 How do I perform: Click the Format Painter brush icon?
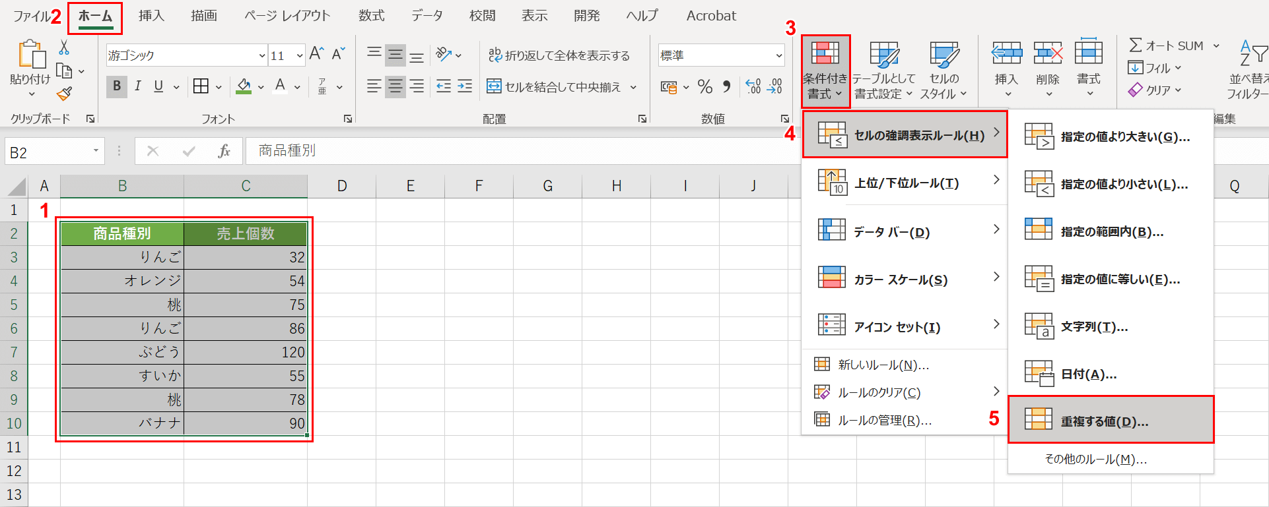pos(64,94)
